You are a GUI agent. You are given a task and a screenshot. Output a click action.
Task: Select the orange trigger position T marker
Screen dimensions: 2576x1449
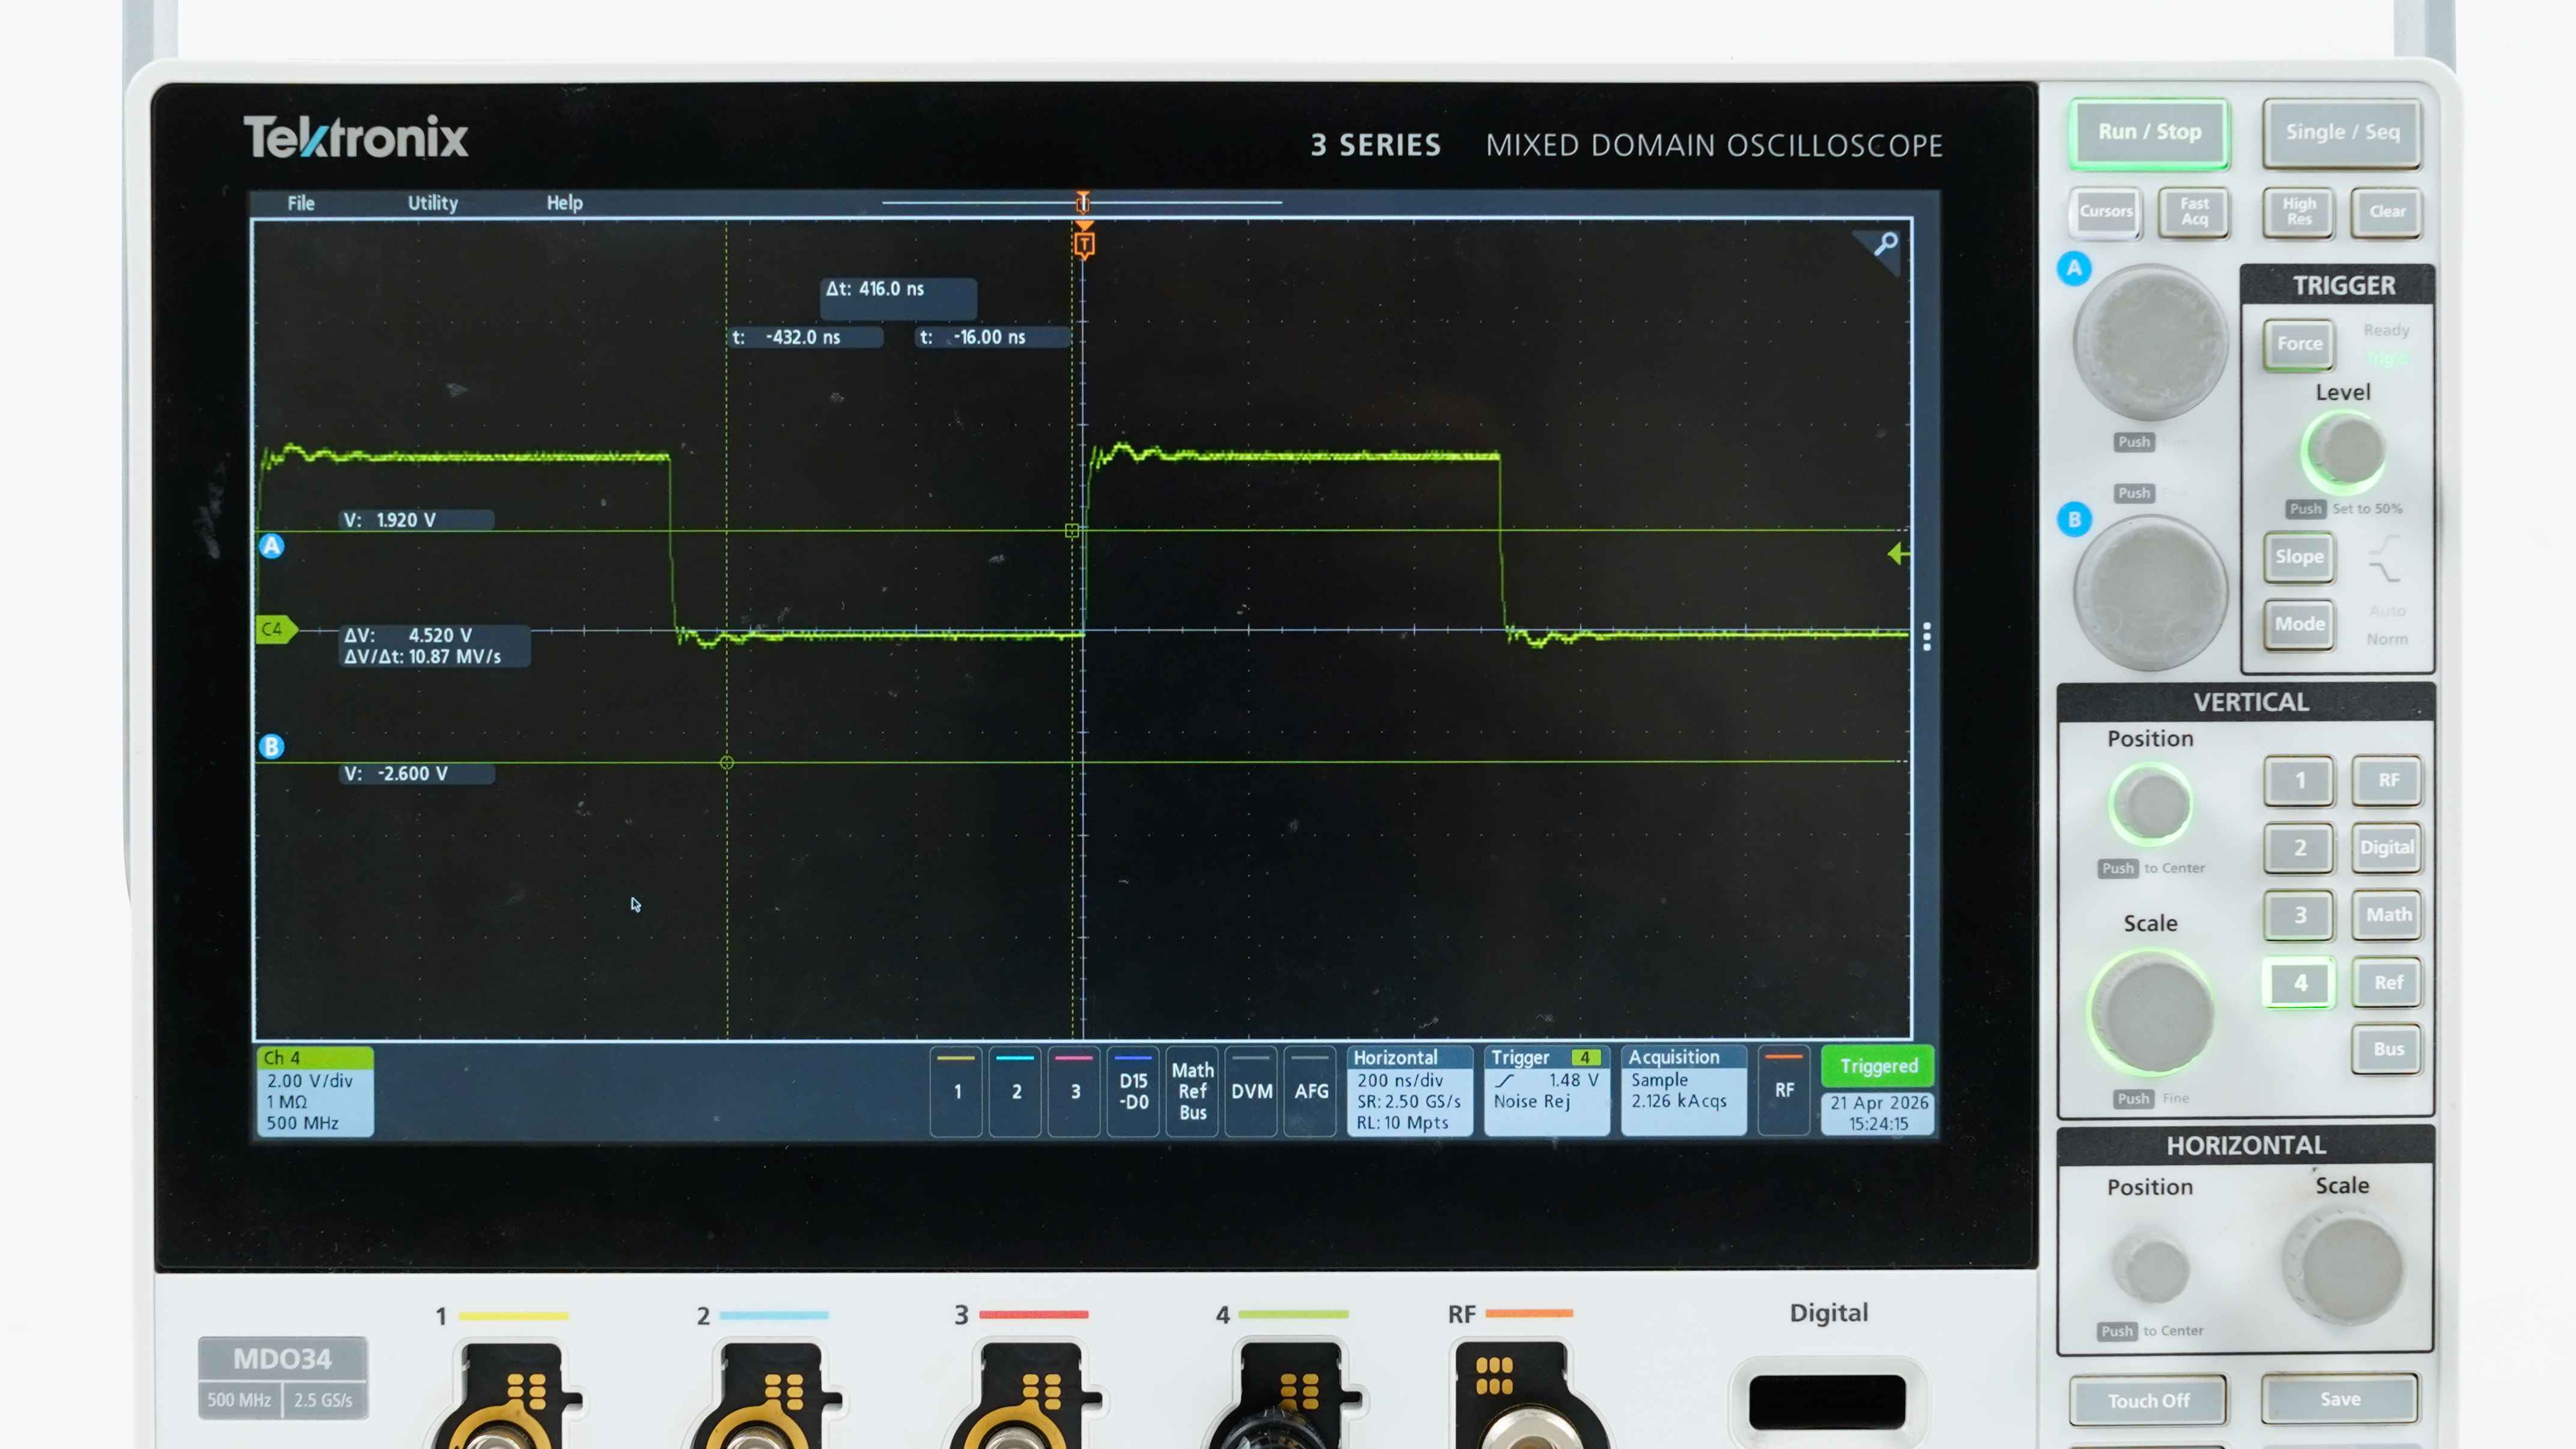[1084, 244]
